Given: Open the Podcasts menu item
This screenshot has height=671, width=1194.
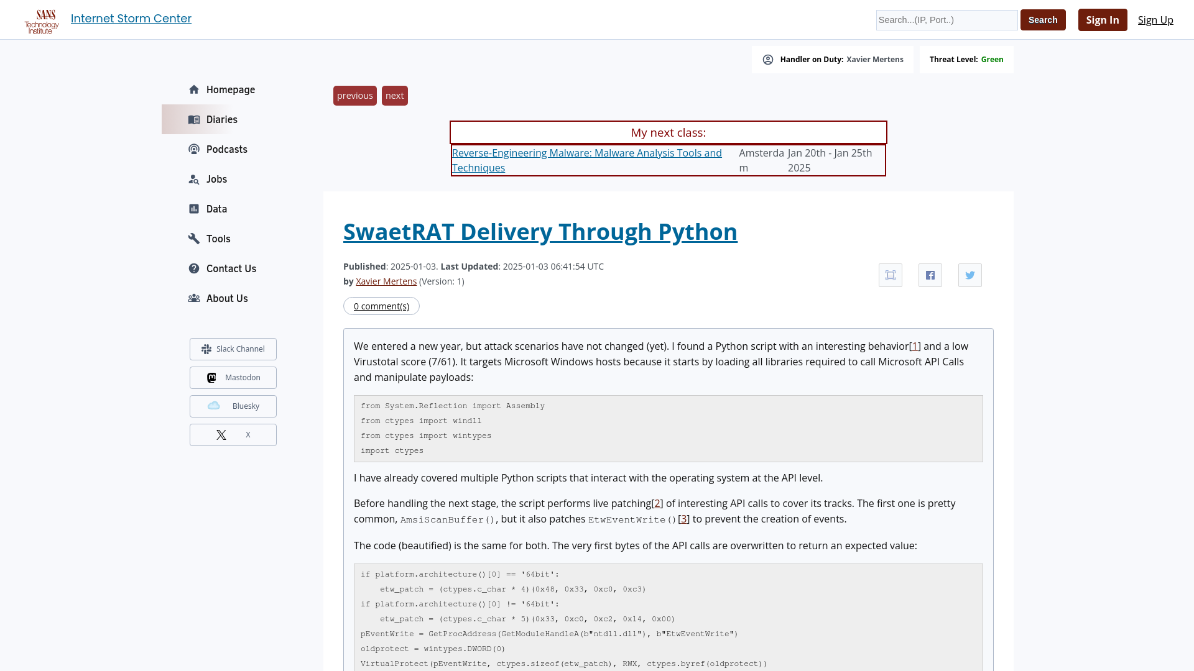Looking at the screenshot, I should point(227,149).
